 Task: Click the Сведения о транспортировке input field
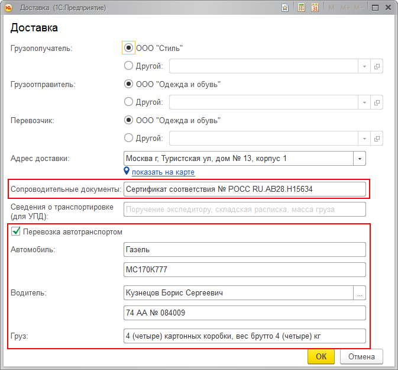pos(245,210)
